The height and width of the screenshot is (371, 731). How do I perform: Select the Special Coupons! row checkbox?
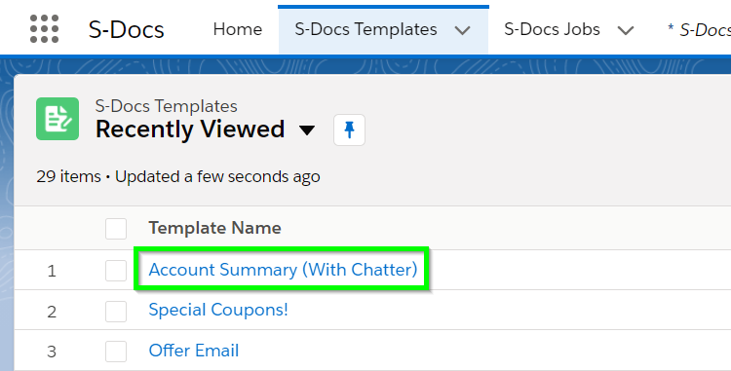click(116, 311)
